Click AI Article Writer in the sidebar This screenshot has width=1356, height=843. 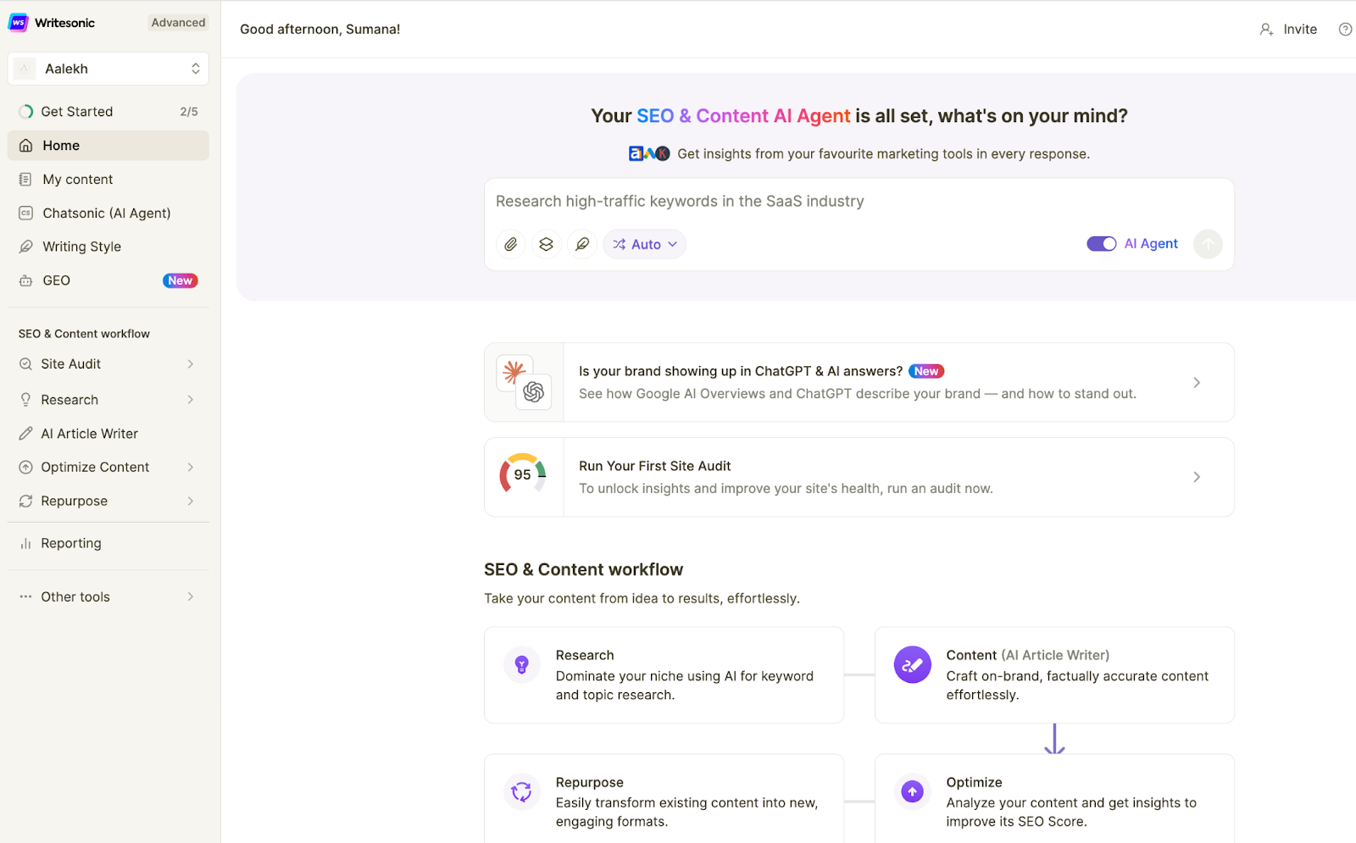[108, 434]
